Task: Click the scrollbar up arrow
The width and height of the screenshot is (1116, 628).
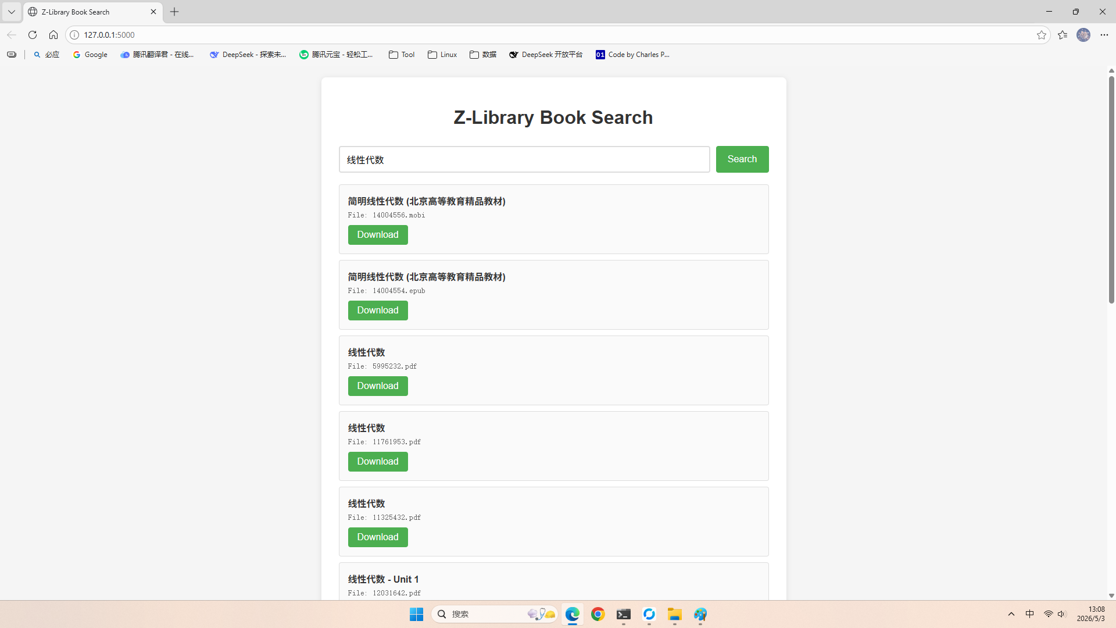Action: click(x=1111, y=71)
